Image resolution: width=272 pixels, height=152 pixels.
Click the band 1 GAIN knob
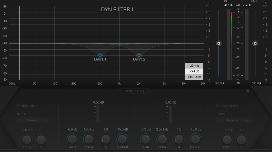click(72, 139)
